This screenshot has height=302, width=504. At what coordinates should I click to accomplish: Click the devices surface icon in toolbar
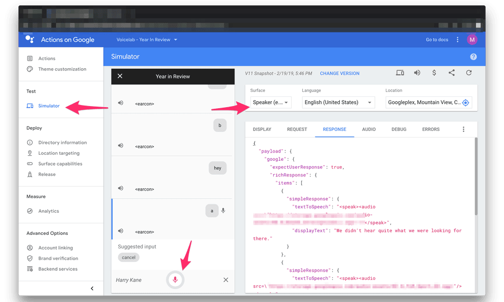tap(400, 73)
